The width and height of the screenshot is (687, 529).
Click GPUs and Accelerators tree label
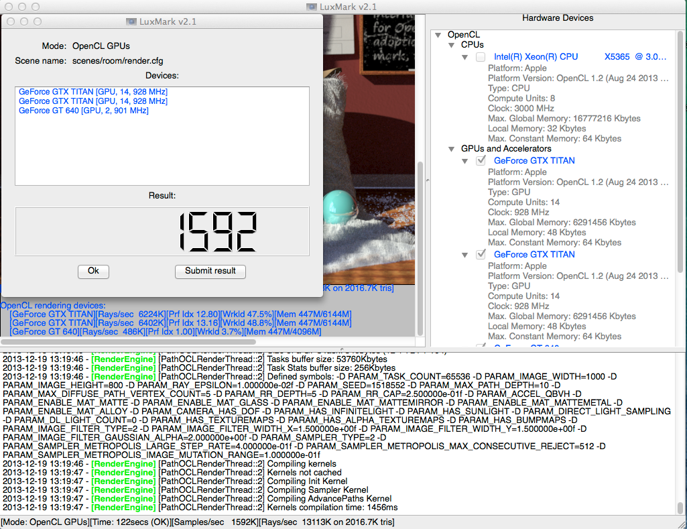tap(506, 149)
